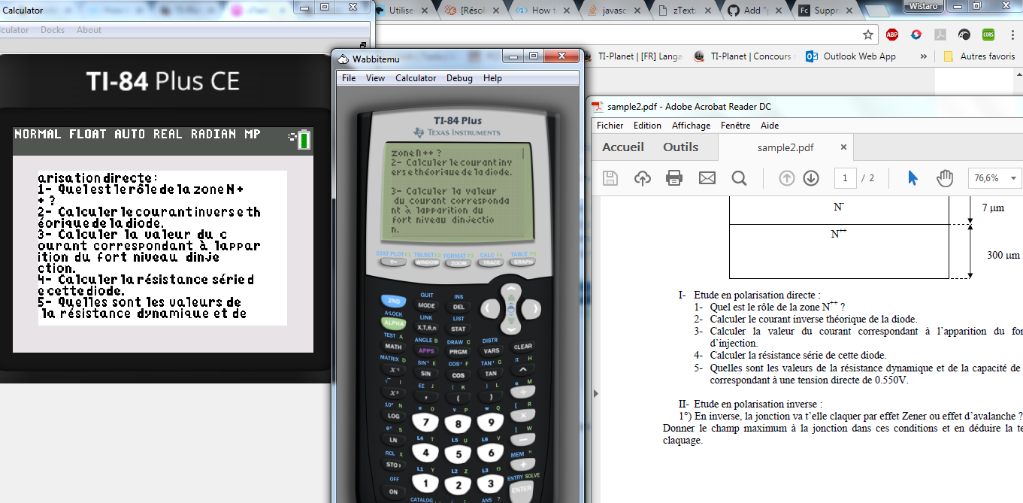Open the Outlook Web App bookmark
Screen dimensions: 1023x503
(x=851, y=56)
